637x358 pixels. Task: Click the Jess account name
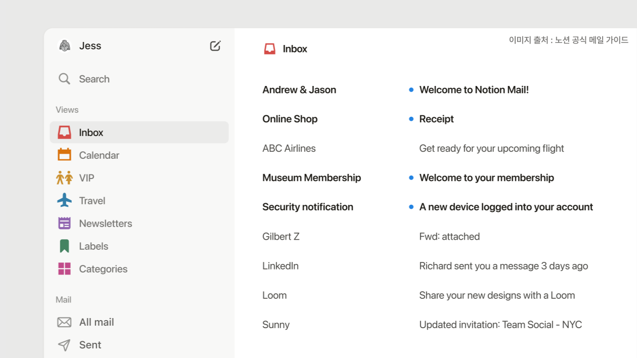90,46
